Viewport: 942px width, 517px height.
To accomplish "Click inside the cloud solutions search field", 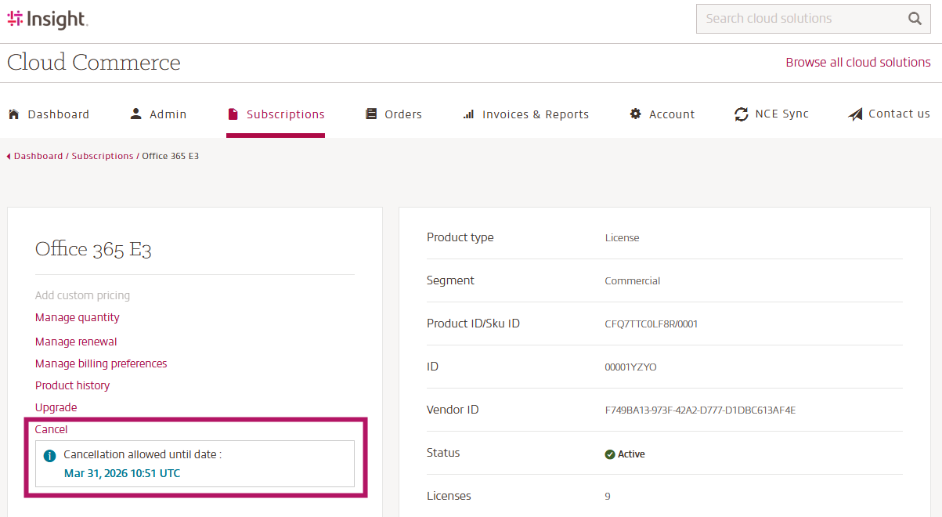I will click(799, 18).
